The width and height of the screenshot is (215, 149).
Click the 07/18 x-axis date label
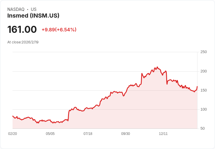point(88,134)
